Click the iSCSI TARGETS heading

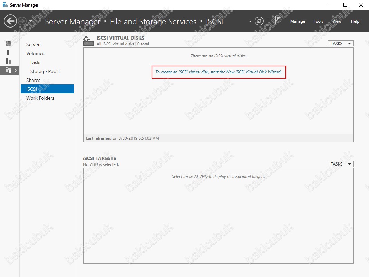coord(99,158)
